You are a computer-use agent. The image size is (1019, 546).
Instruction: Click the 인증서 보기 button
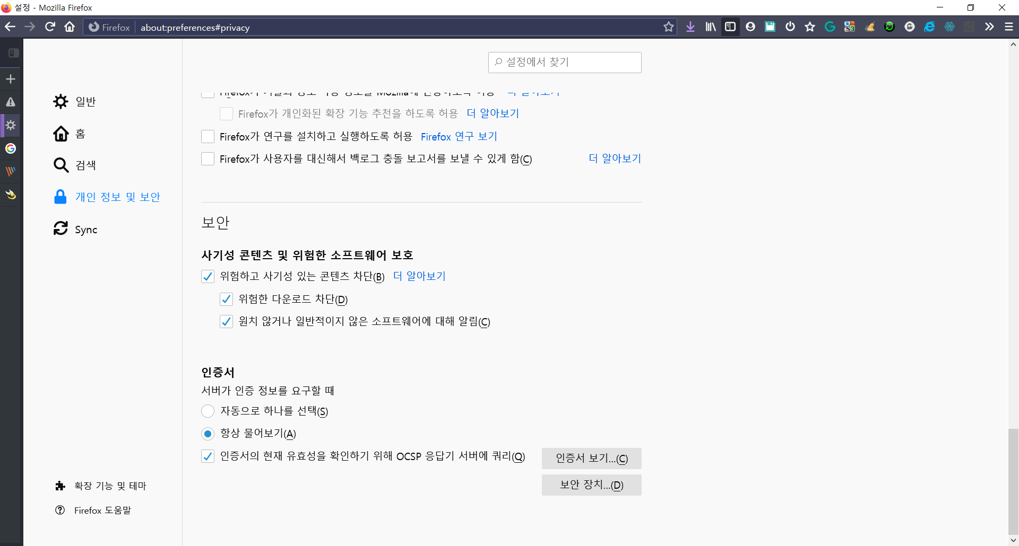(x=591, y=458)
